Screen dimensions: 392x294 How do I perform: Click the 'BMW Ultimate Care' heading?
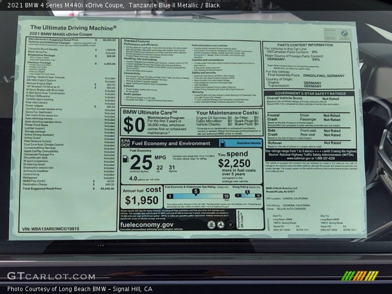click(x=150, y=113)
